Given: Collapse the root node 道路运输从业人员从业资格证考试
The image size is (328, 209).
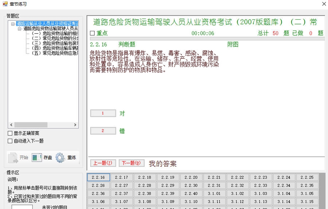Looking at the screenshot, I should [x=13, y=24].
